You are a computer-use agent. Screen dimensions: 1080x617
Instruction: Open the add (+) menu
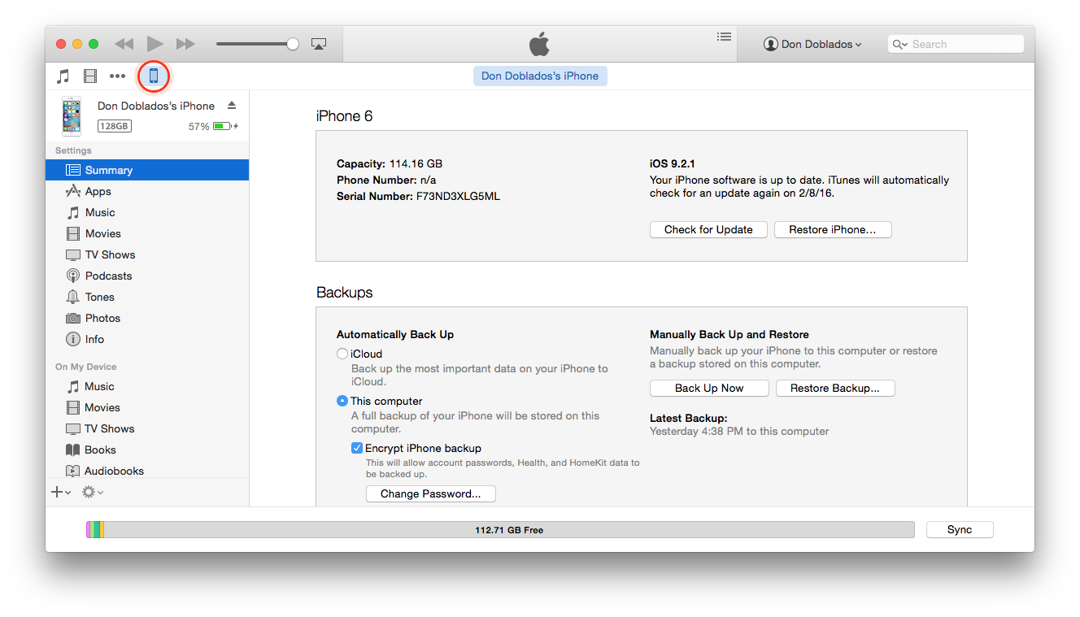pyautogui.click(x=61, y=492)
